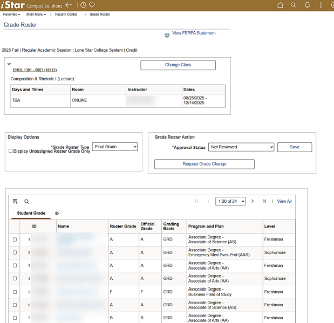Image resolution: width=334 pixels, height=323 pixels.
Task: Click the iStar Campus Solutions logo
Action: click(x=31, y=5)
